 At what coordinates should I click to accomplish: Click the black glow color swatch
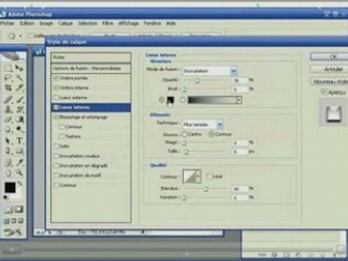[170, 100]
